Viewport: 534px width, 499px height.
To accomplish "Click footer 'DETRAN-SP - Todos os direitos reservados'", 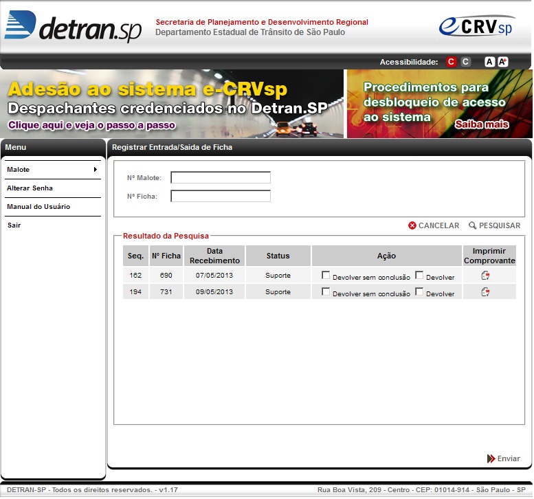I will (x=92, y=490).
